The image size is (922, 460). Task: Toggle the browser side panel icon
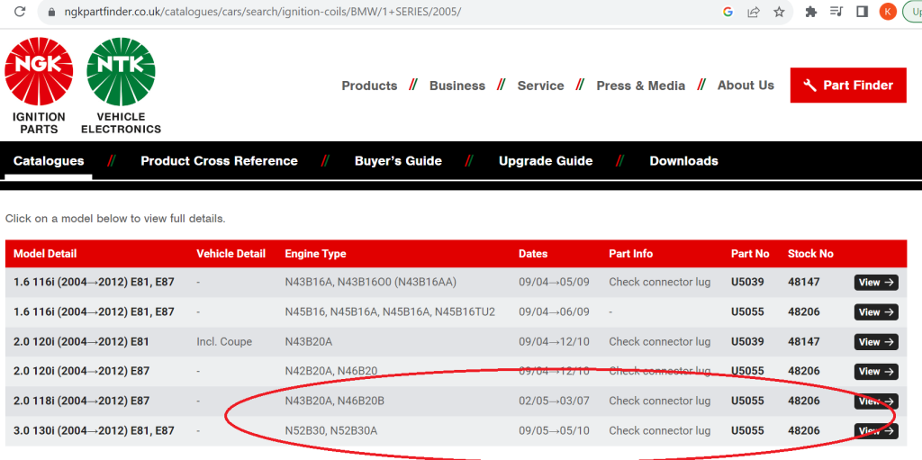[862, 13]
